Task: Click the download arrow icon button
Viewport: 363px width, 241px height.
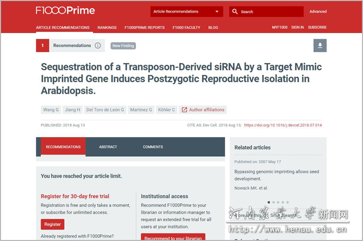Action: (320, 46)
